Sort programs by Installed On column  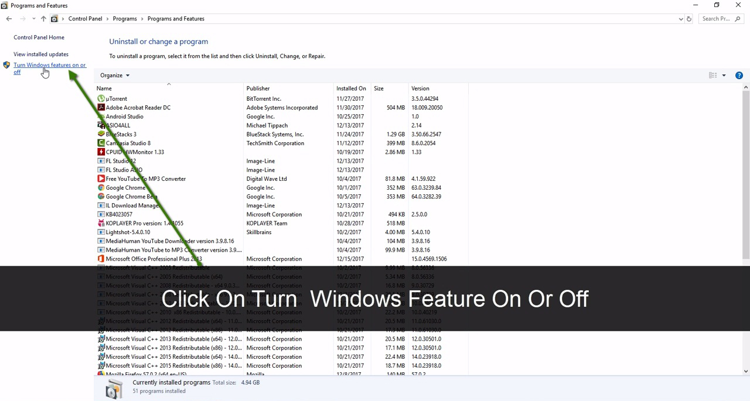(351, 88)
